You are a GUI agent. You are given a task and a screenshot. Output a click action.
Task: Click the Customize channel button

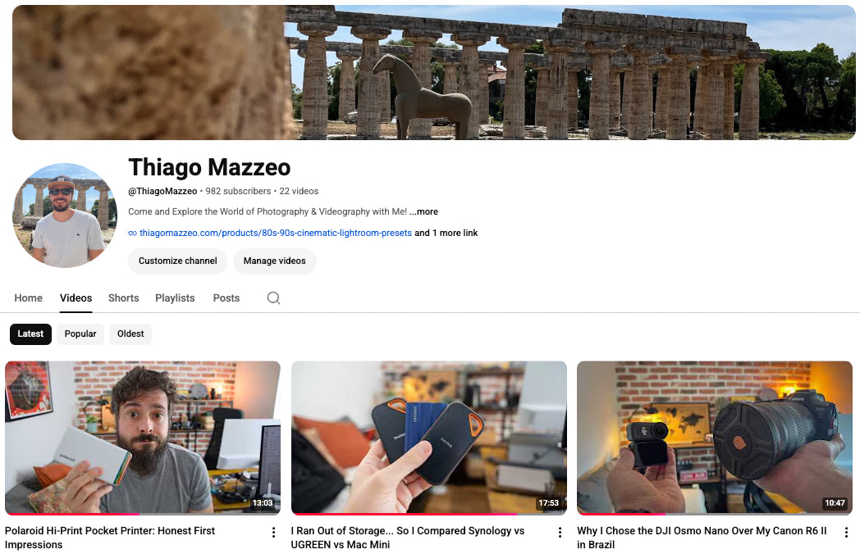pyautogui.click(x=178, y=261)
